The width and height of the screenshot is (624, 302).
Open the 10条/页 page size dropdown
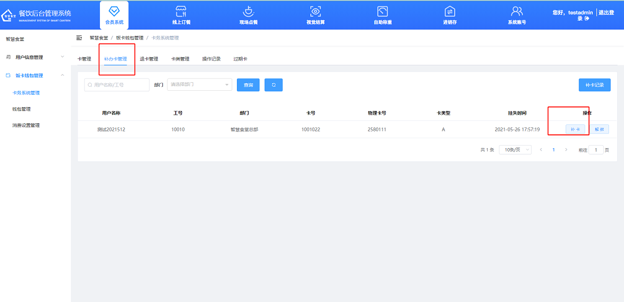tap(515, 150)
